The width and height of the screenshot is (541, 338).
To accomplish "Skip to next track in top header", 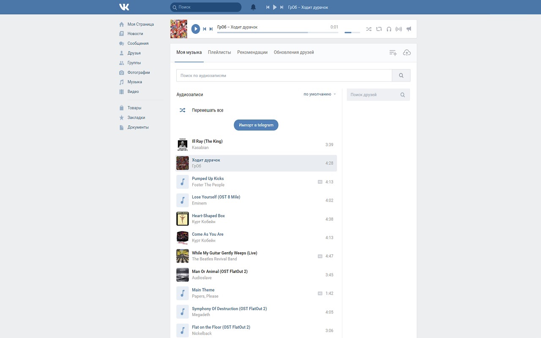I will pos(282,7).
